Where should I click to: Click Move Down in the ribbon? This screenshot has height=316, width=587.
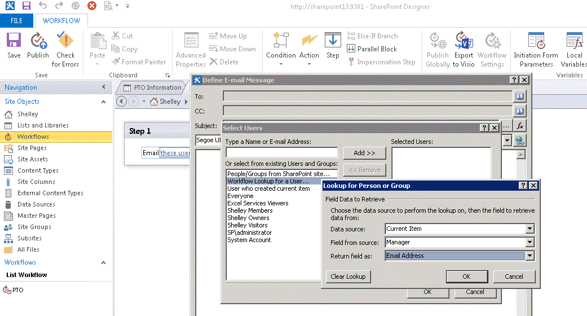tap(232, 49)
